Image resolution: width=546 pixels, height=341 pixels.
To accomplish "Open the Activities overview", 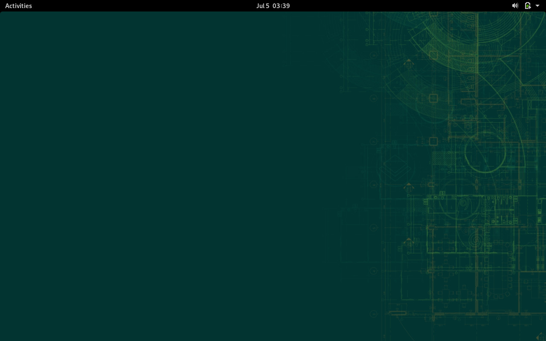I will coord(18,6).
